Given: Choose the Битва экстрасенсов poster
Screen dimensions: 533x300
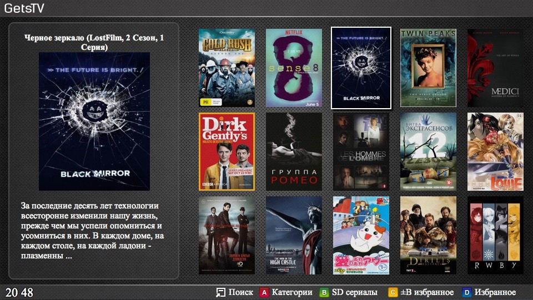Looking at the screenshot, I should [x=428, y=151].
